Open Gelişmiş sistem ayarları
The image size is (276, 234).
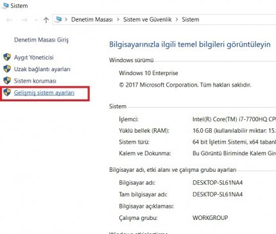[44, 93]
